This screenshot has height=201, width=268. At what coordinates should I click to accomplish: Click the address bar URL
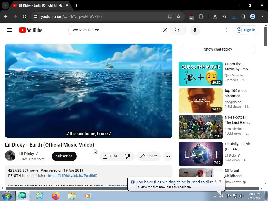(71, 16)
